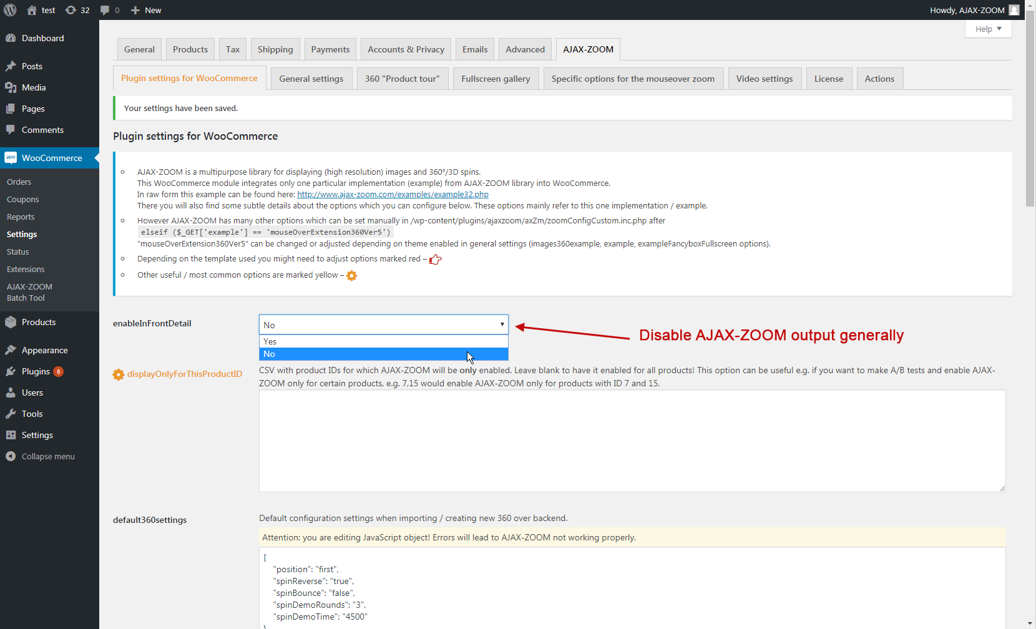Open the comments bubble icon in admin bar
The height and width of the screenshot is (629, 1036).
[105, 10]
